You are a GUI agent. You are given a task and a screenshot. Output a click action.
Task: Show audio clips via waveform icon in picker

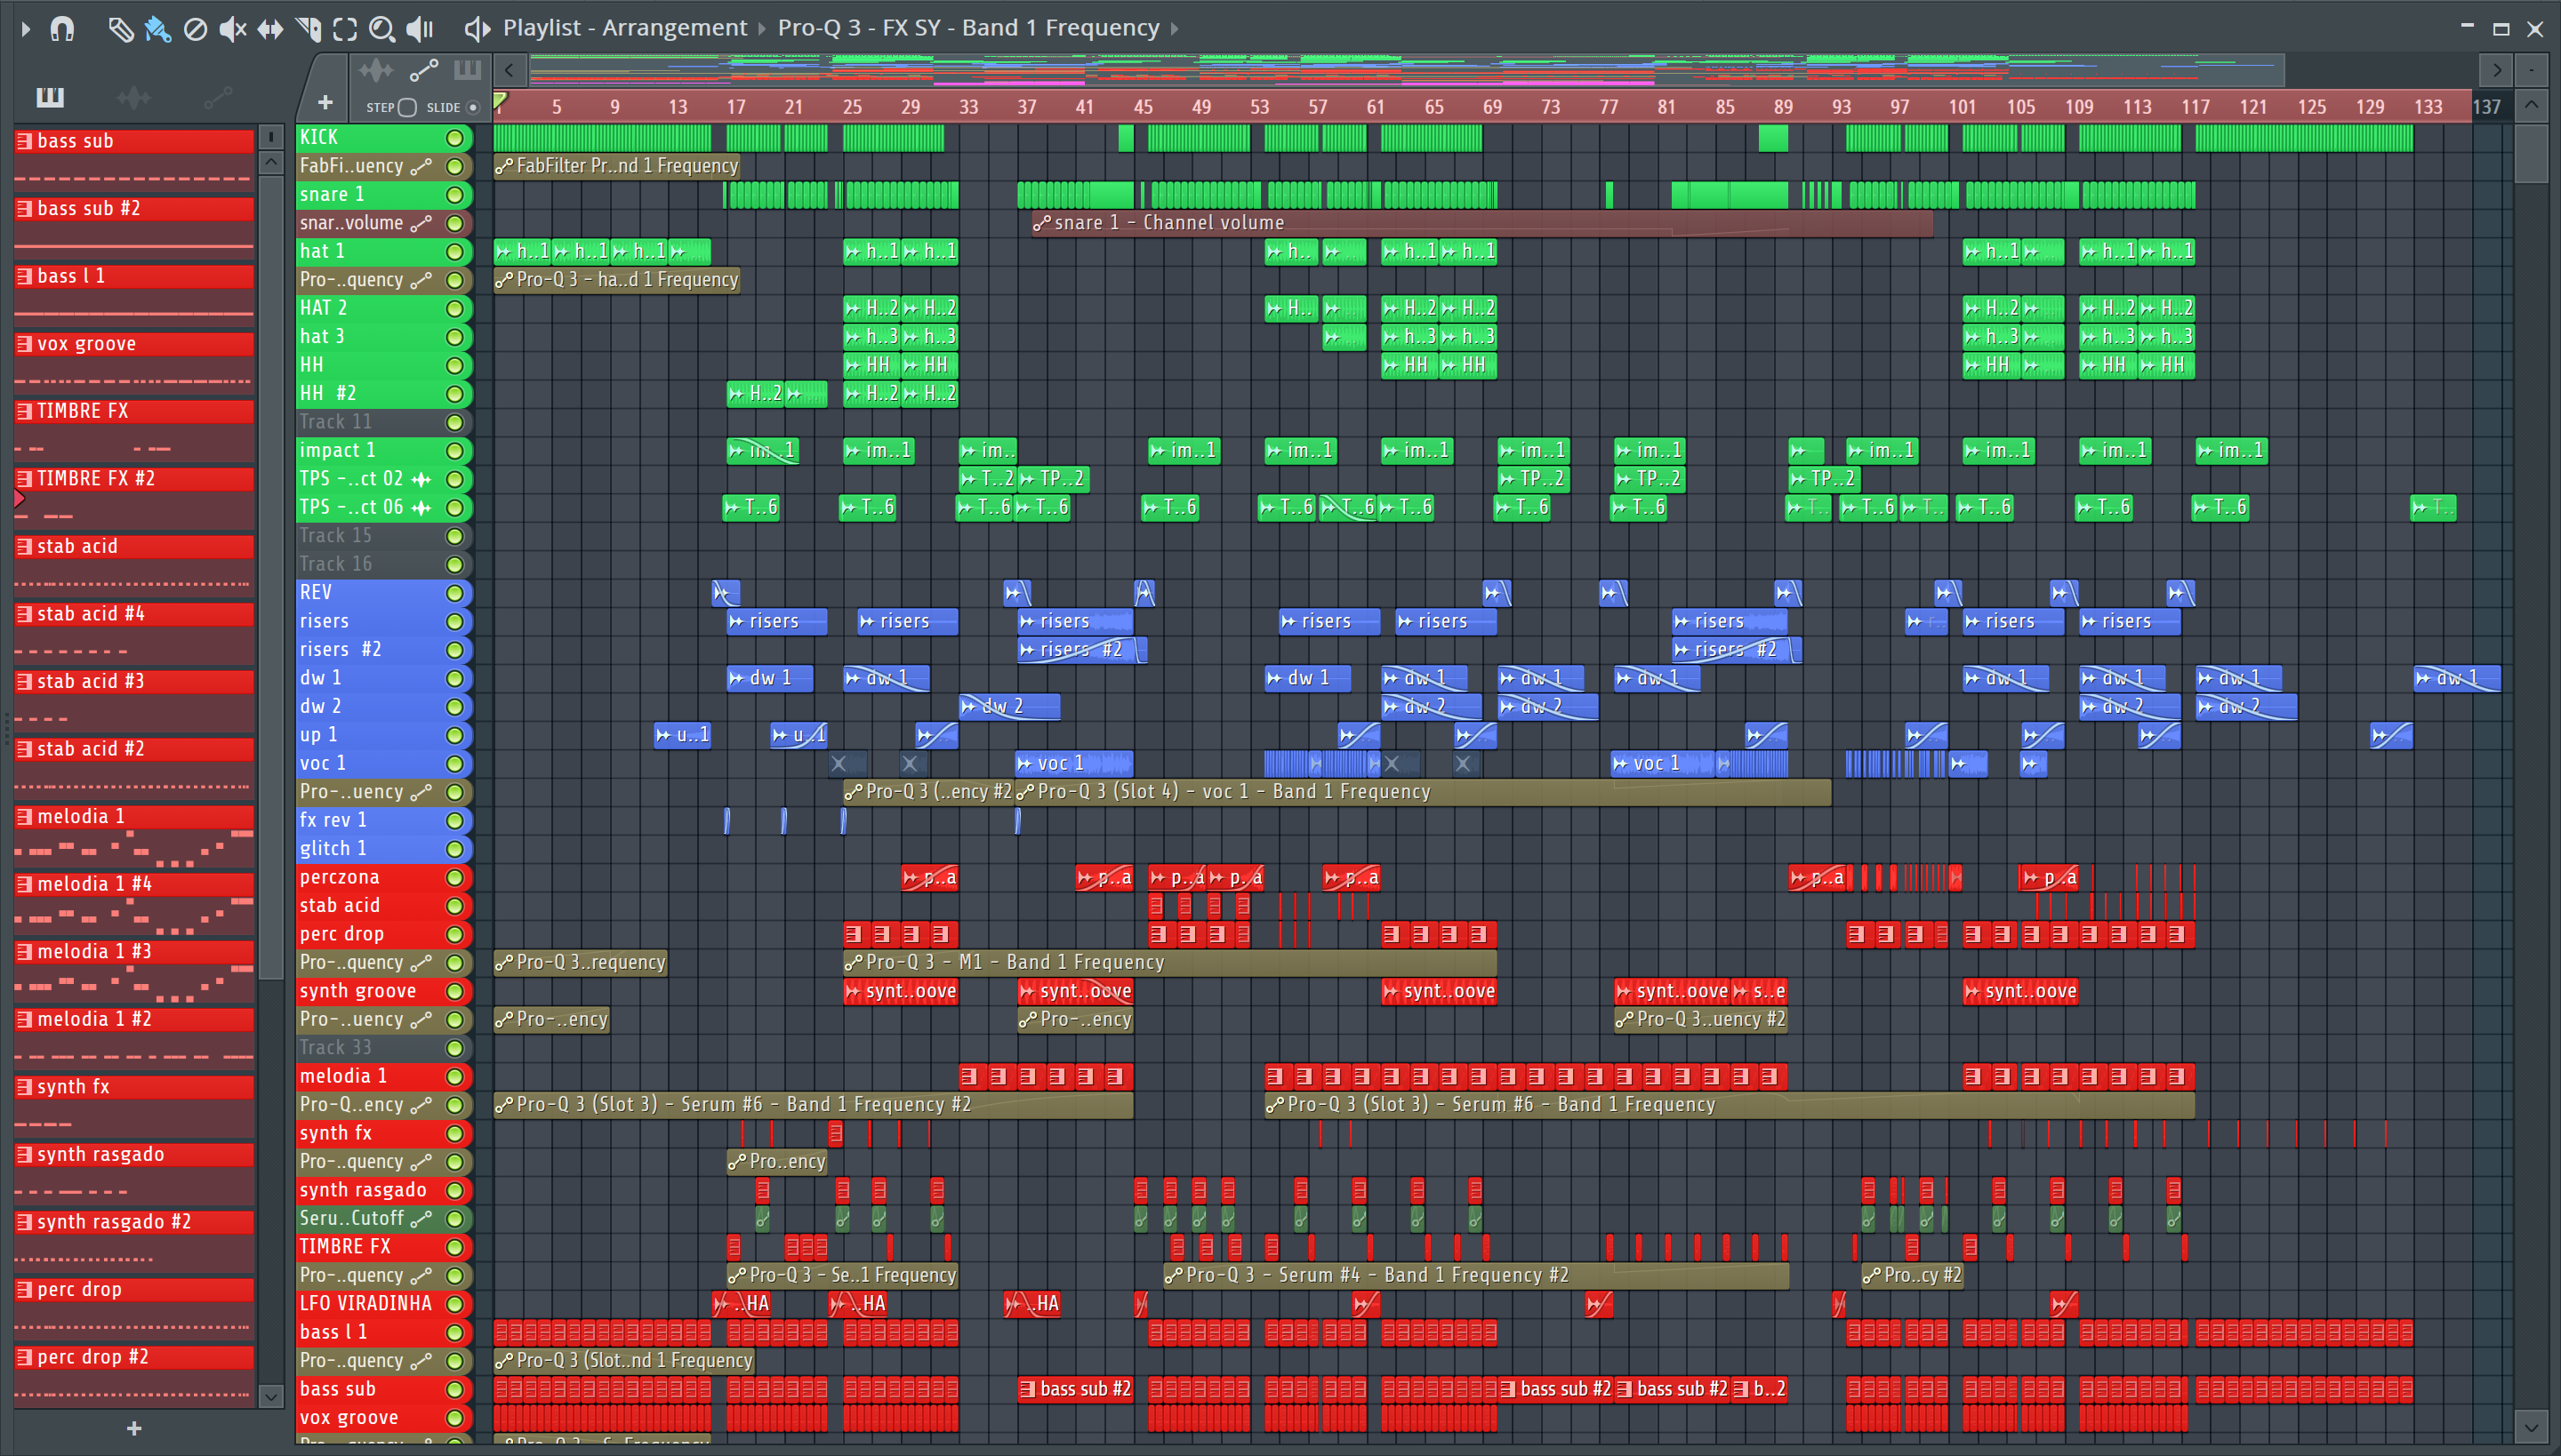coord(133,97)
